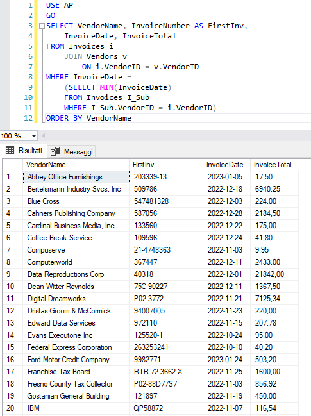
Task: Select row header number 10
Action: tap(13, 287)
